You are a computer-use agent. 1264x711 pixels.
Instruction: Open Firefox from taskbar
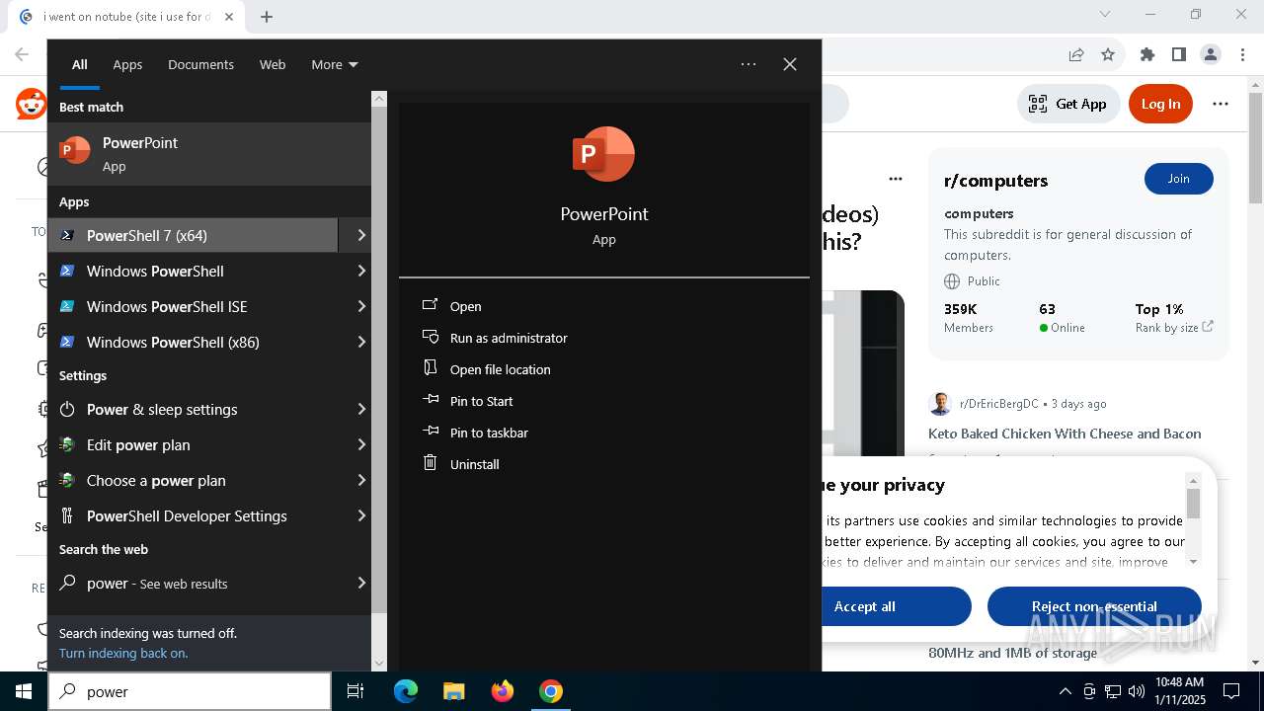[502, 691]
